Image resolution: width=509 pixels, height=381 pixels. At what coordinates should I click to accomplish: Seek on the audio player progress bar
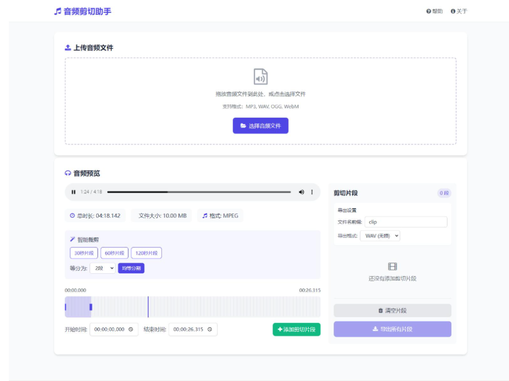click(199, 192)
